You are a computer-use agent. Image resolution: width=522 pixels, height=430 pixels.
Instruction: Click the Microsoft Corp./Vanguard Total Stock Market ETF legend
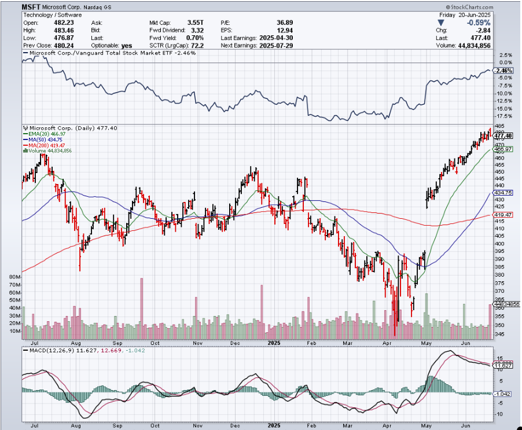[109, 53]
